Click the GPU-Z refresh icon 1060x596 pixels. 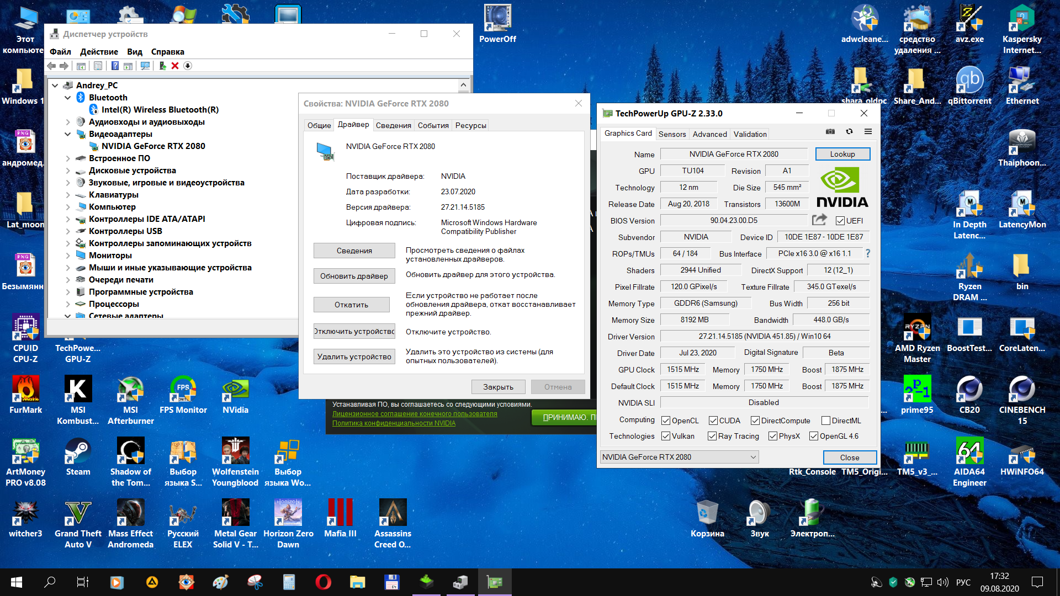849,132
